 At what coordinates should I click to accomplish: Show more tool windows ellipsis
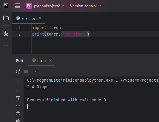[x=6, y=45]
